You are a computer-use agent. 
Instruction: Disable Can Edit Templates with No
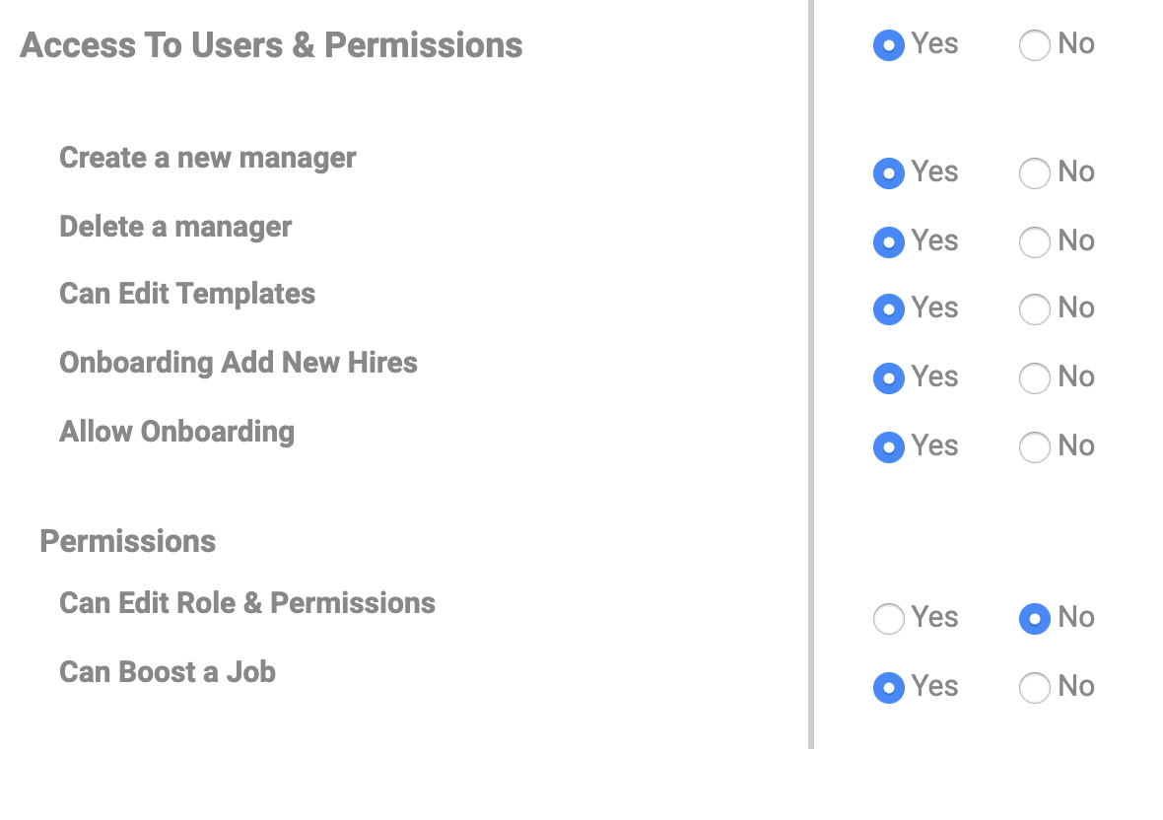pyautogui.click(x=1034, y=309)
